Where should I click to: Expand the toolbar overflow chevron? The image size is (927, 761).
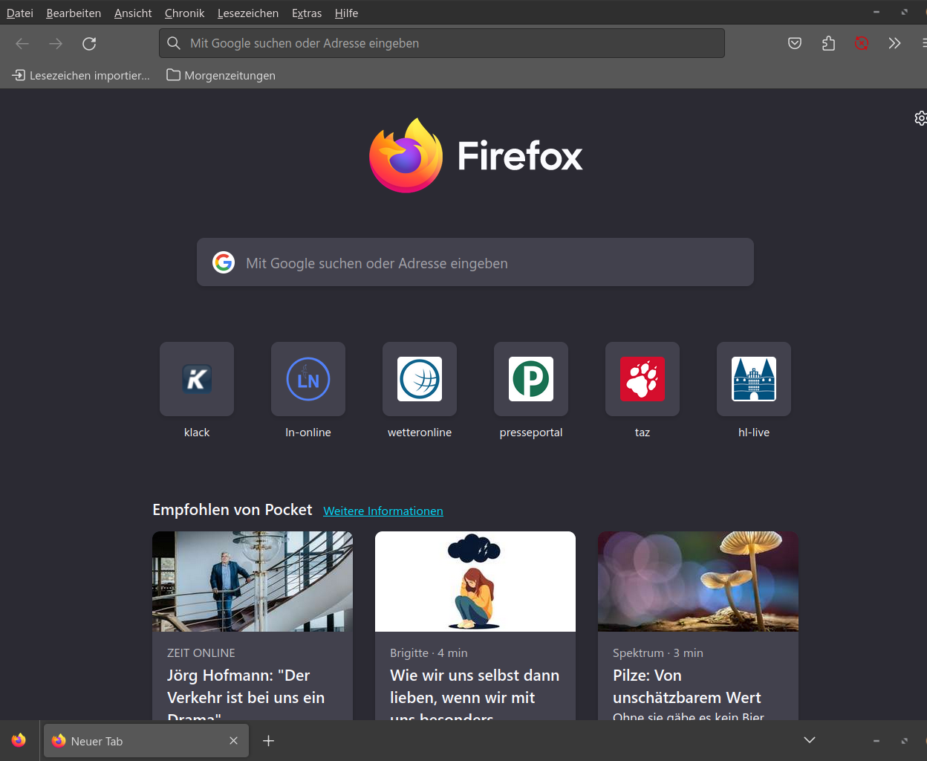[894, 44]
